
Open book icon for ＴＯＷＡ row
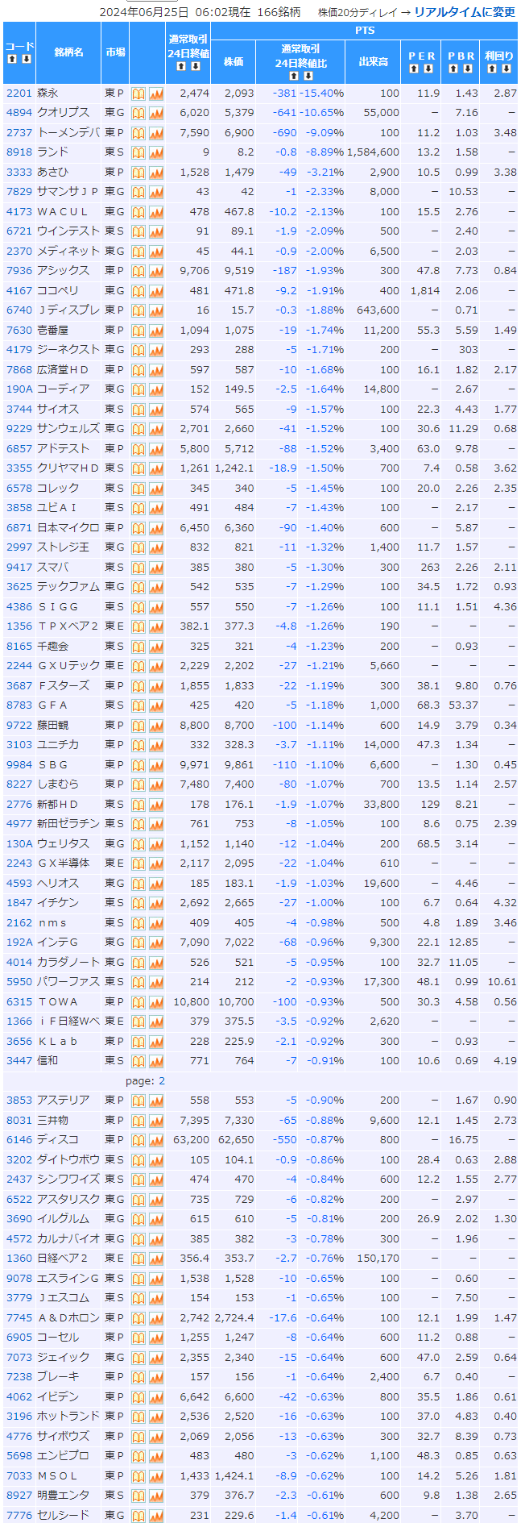pos(138,1002)
